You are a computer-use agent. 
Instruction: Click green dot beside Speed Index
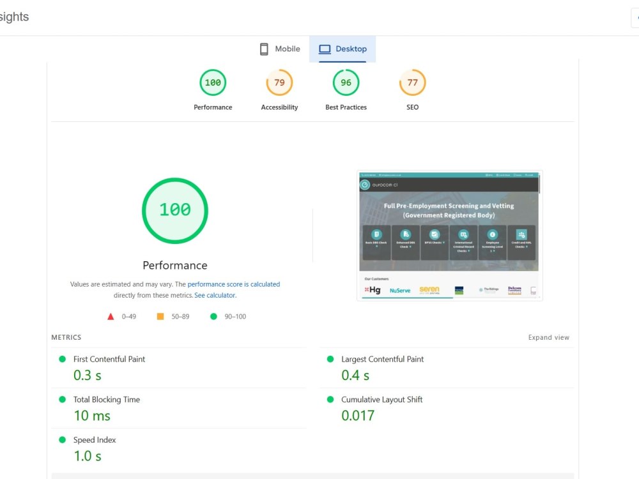(63, 439)
